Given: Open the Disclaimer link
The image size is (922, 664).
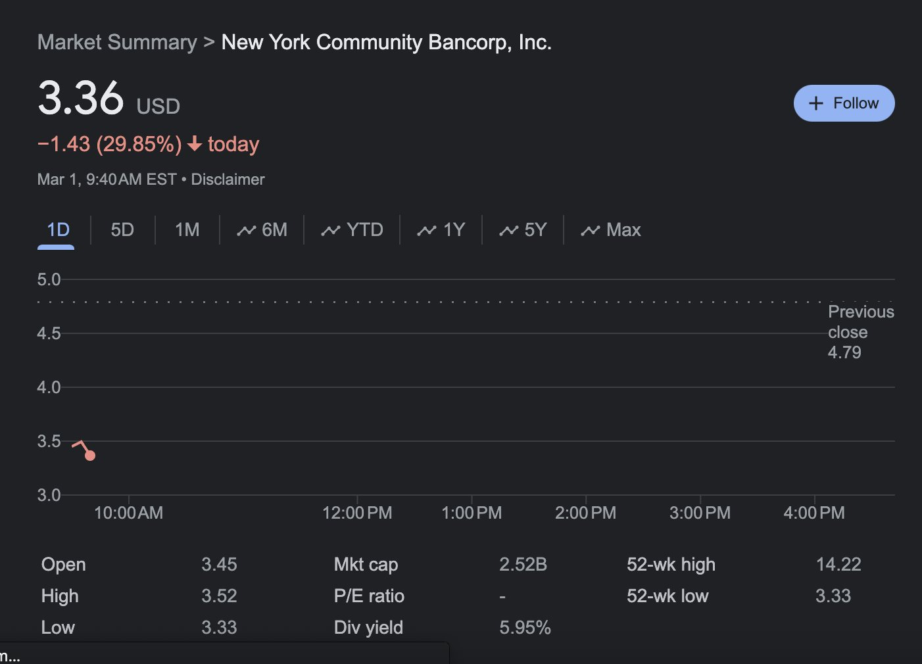Looking at the screenshot, I should click(228, 179).
